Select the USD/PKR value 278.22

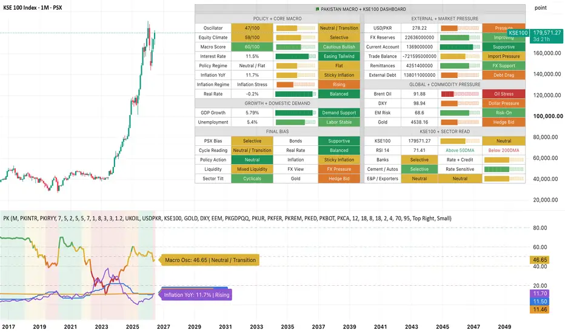420,28
